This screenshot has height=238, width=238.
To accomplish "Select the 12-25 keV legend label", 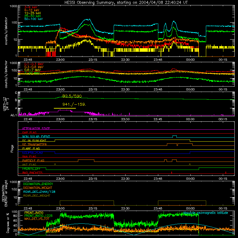I will [x=33, y=13].
